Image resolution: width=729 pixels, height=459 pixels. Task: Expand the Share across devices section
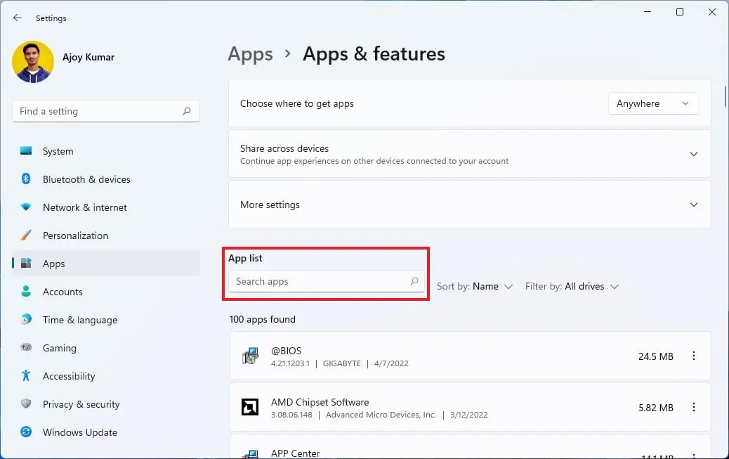coord(693,154)
